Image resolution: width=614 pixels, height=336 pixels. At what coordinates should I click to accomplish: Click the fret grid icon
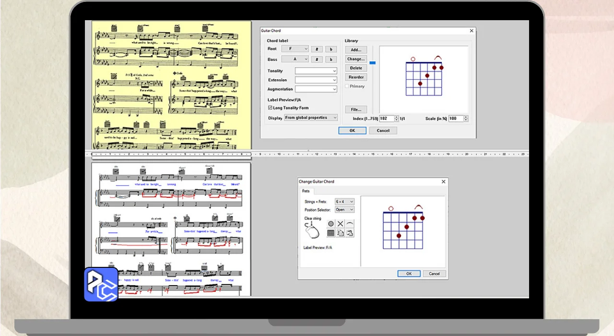pyautogui.click(x=331, y=233)
